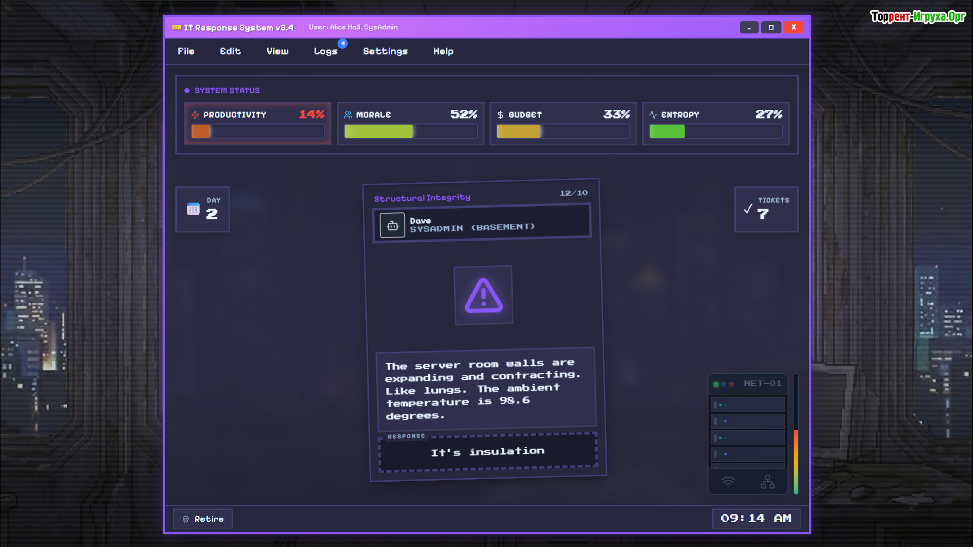This screenshot has height=547, width=973.
Task: Click the Budget dollar sign icon
Action: (x=500, y=115)
